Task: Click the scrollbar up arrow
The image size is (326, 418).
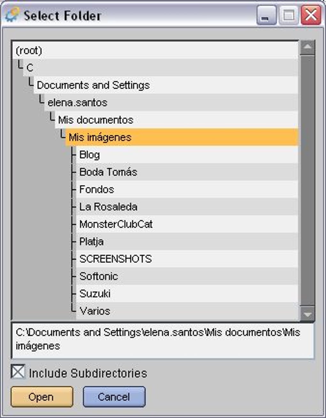Action: (x=307, y=47)
